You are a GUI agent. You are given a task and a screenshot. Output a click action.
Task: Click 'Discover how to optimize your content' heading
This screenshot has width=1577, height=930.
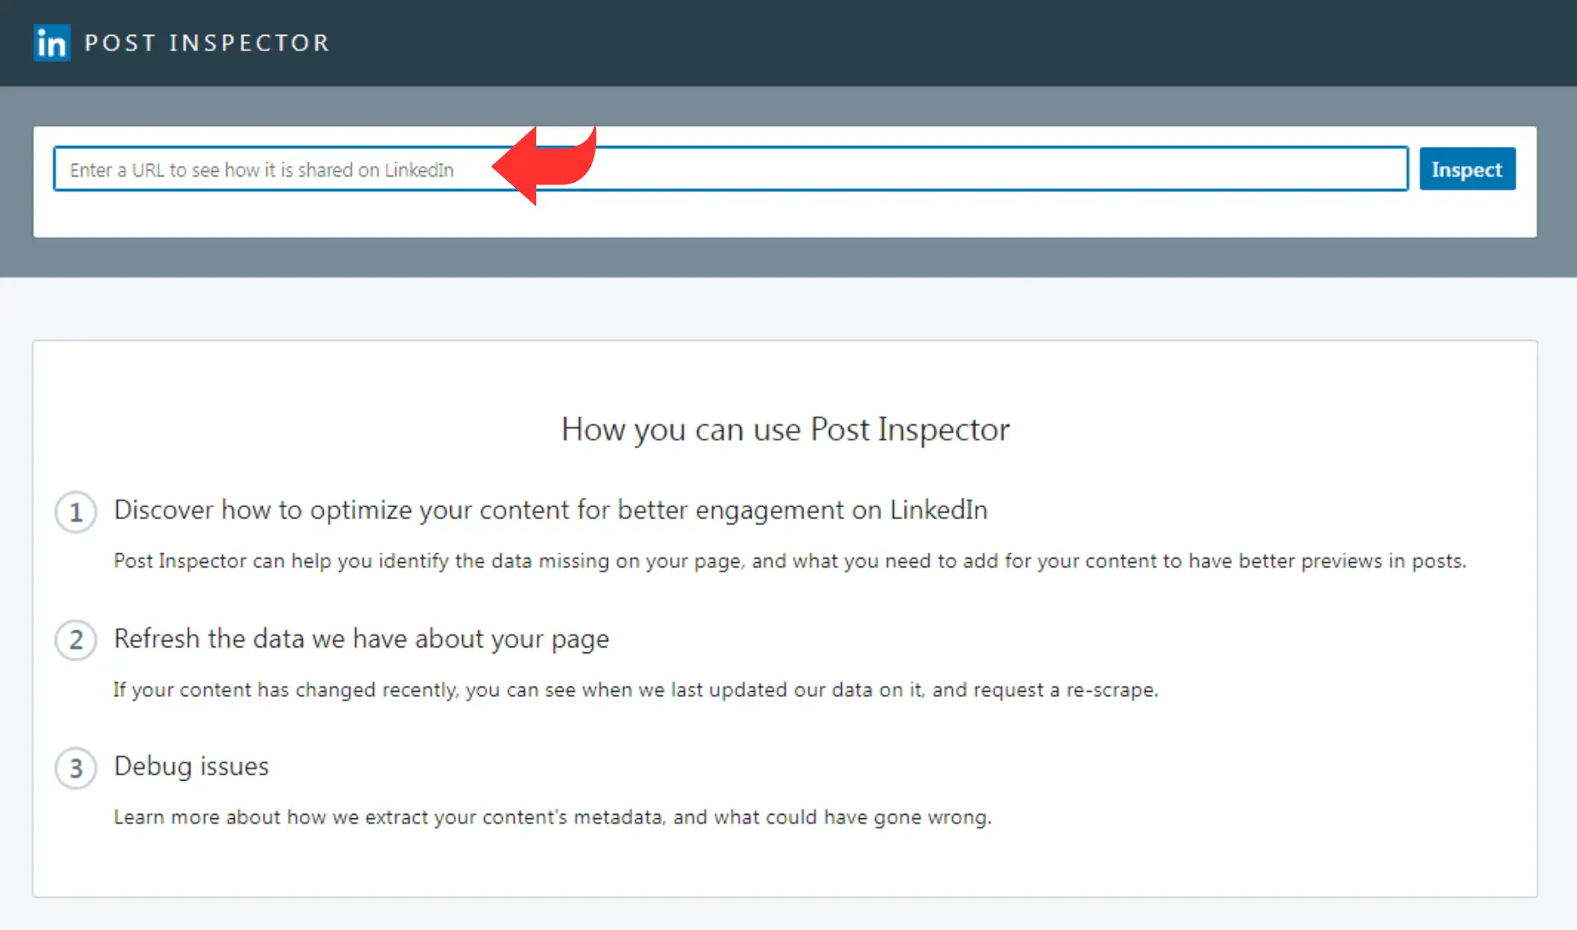551,510
